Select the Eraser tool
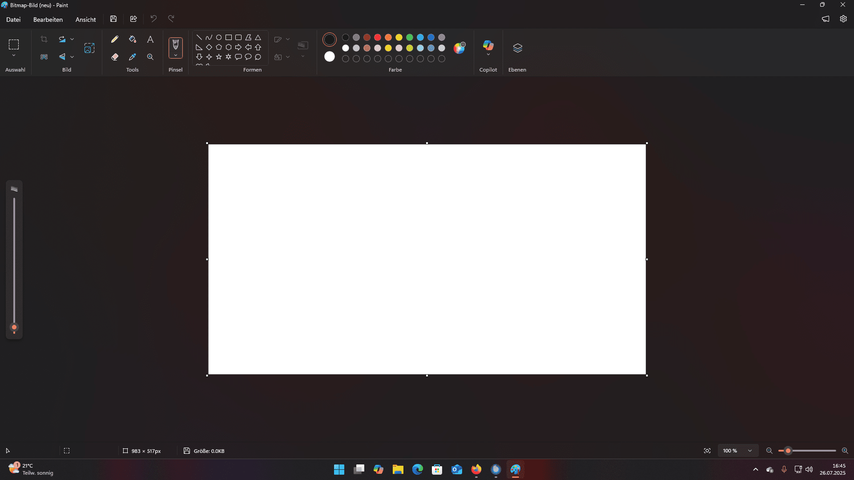 coord(115,57)
